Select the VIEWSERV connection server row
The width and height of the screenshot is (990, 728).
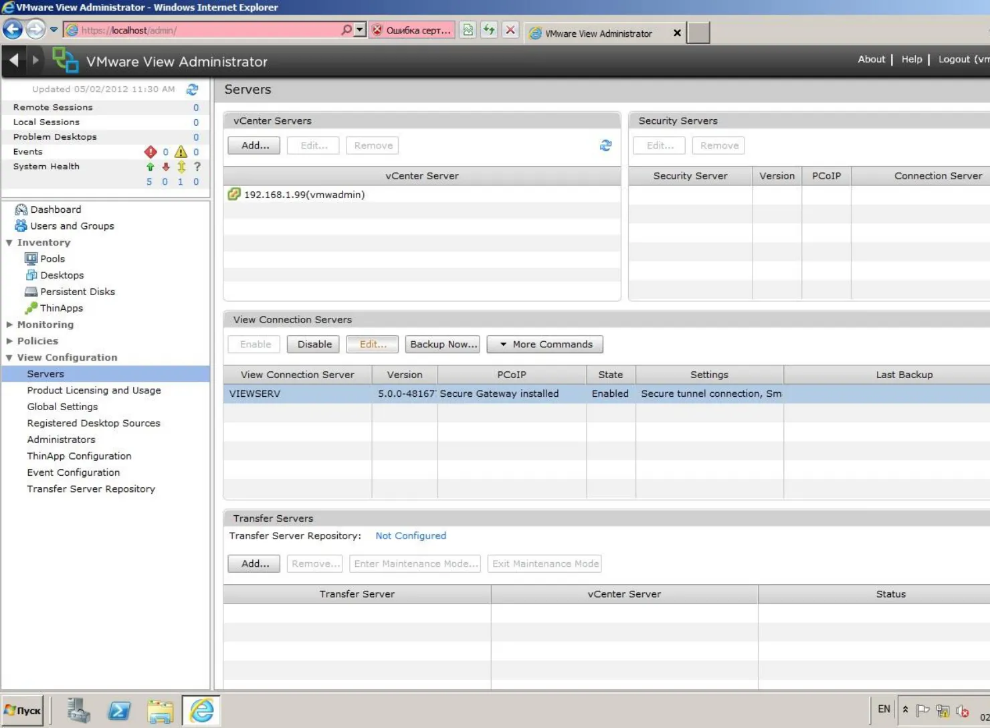tap(606, 393)
